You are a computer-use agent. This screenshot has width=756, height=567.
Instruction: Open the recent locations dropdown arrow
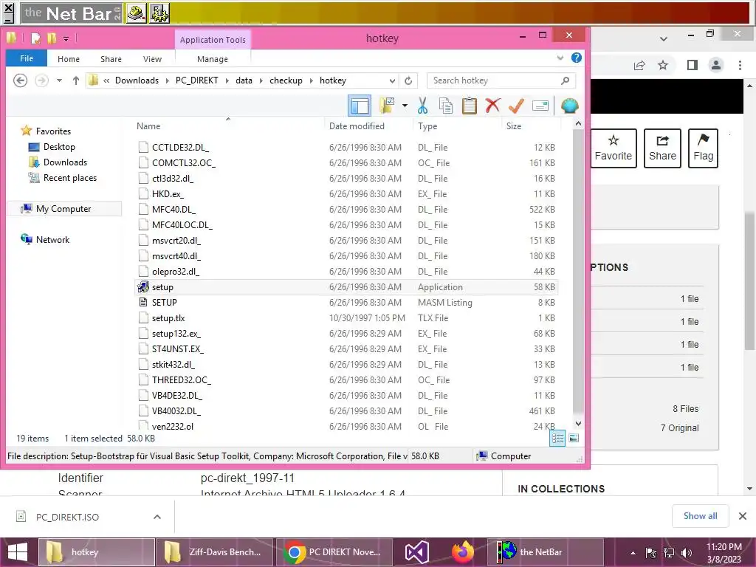click(59, 80)
